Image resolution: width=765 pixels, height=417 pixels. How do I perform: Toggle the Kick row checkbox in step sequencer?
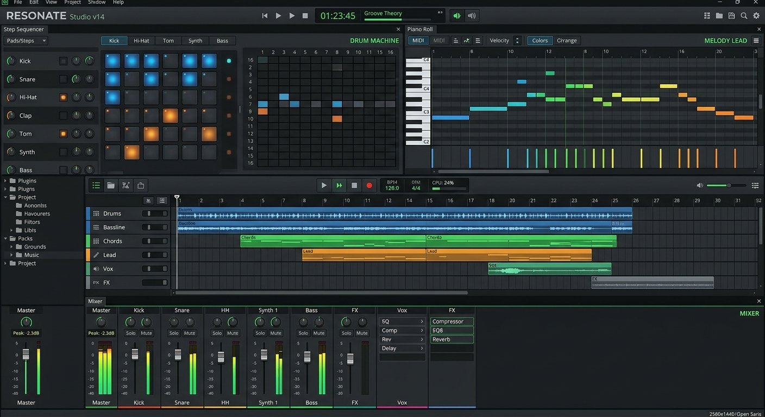click(64, 61)
